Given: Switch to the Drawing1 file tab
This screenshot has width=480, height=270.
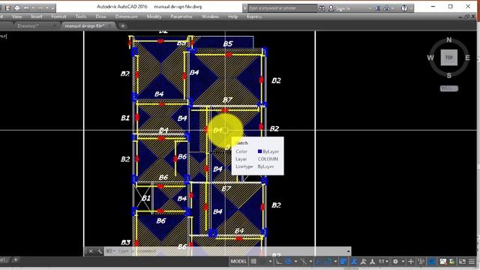Looking at the screenshot, I should pyautogui.click(x=28, y=26).
